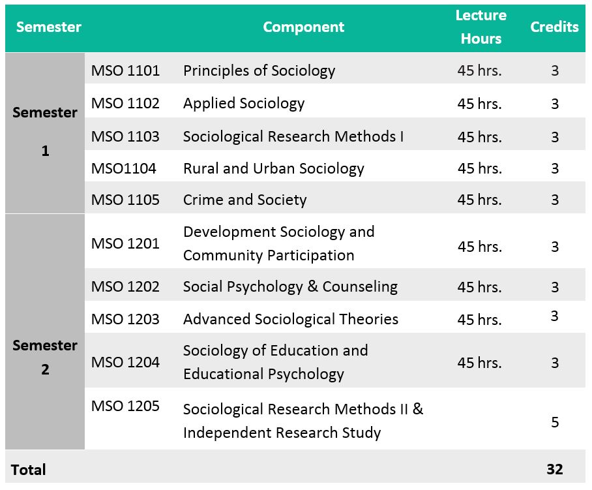Image resolution: width=592 pixels, height=490 pixels.
Task: Select Principles of Sociology course name
Action: tap(259, 70)
